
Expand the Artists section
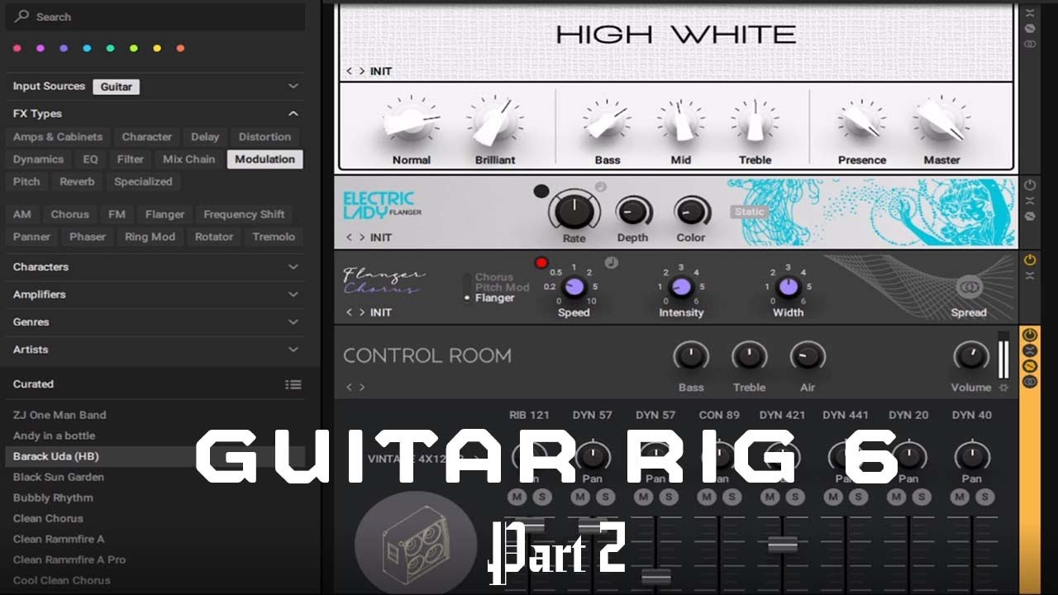click(x=156, y=350)
